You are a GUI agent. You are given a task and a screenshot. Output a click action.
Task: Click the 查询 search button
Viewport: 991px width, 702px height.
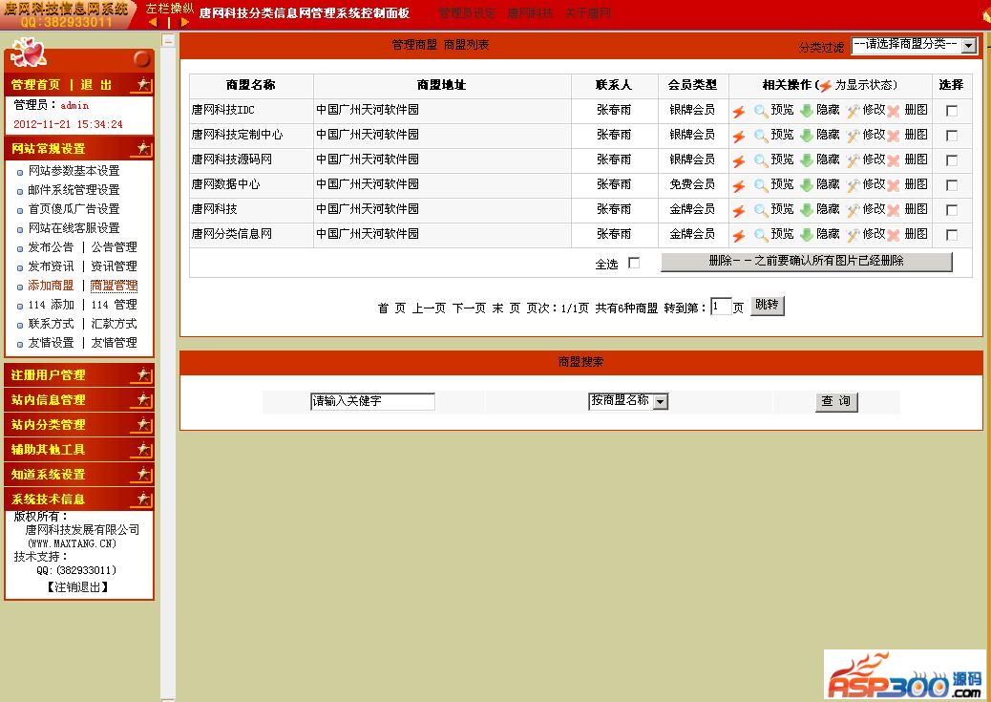(x=836, y=401)
